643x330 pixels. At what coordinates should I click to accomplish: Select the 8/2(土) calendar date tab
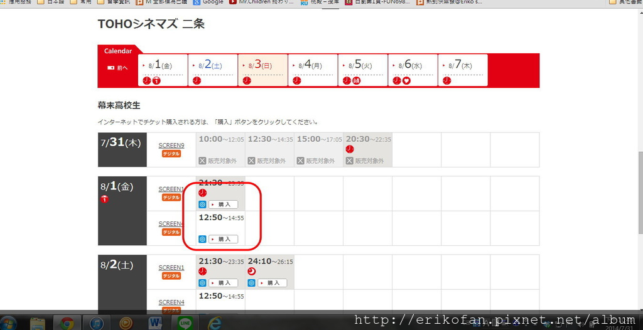pyautogui.click(x=213, y=70)
